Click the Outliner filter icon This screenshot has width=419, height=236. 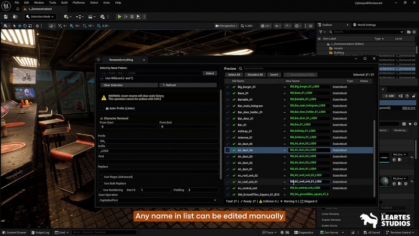(x=320, y=31)
